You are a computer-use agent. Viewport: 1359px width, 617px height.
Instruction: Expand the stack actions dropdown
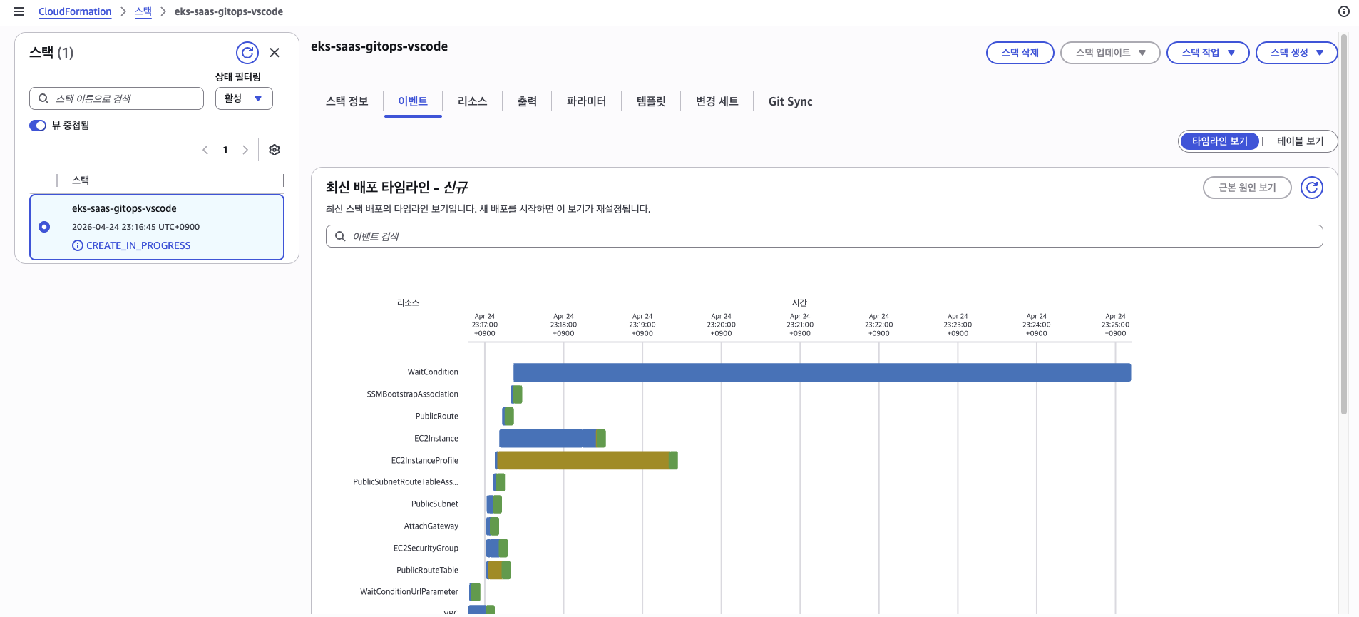click(1207, 53)
